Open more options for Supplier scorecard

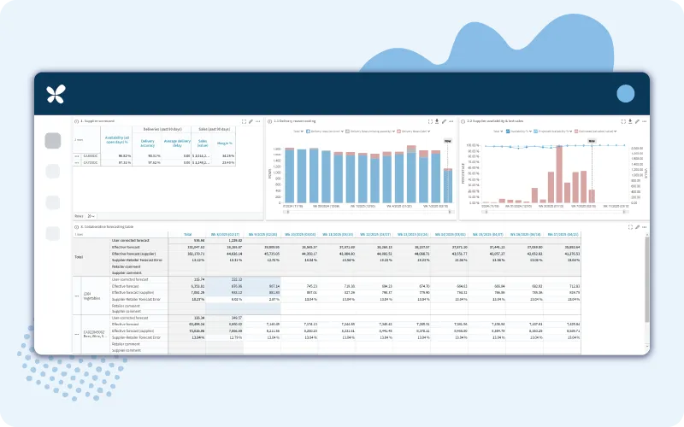tap(259, 122)
